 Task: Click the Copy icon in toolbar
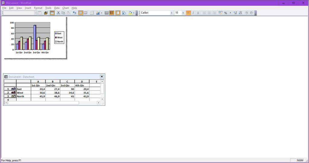coord(63,13)
